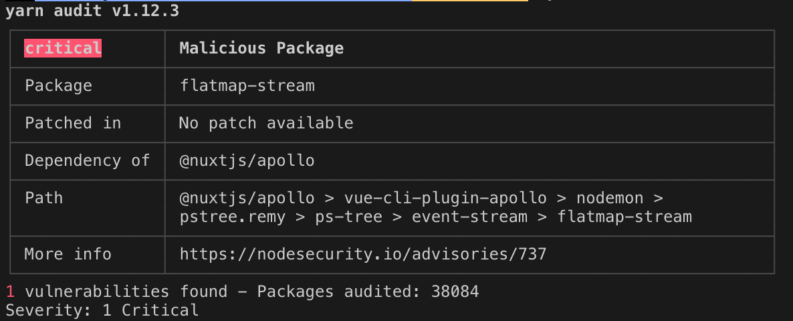The width and height of the screenshot is (793, 321).
Task: Click the No patch available text
Action: 266,123
